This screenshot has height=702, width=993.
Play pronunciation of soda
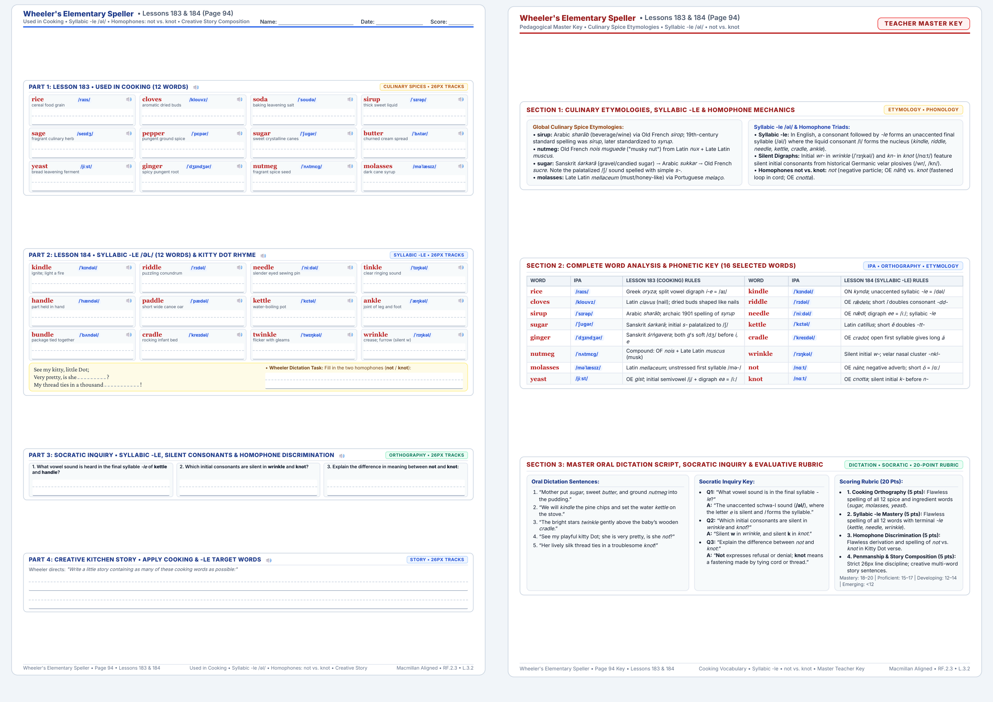click(350, 99)
